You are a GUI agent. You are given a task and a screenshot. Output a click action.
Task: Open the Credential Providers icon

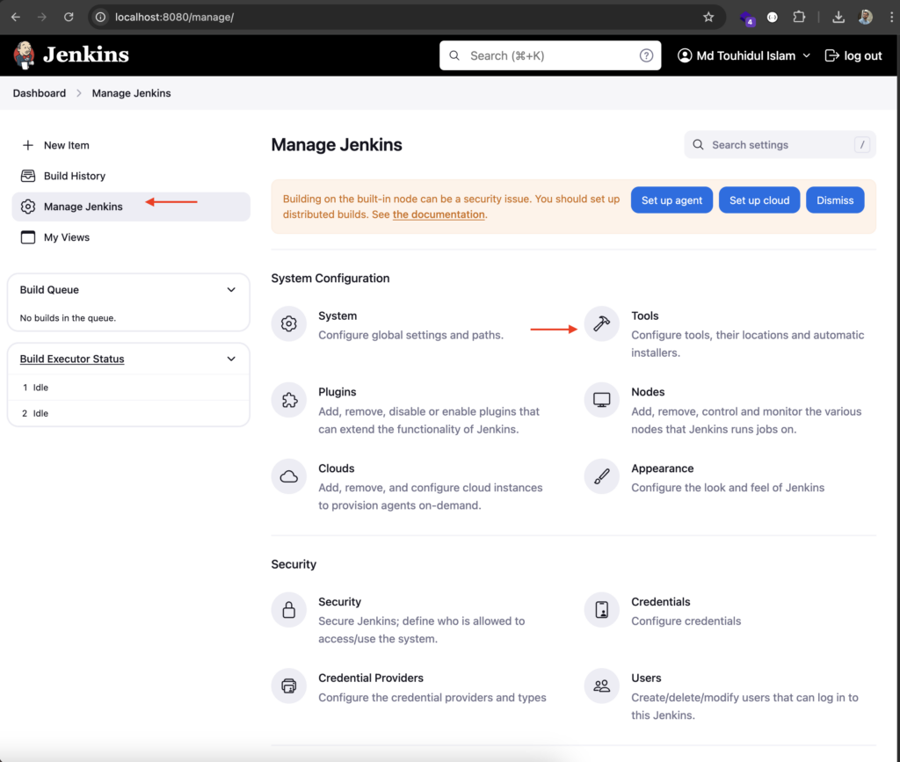click(288, 686)
